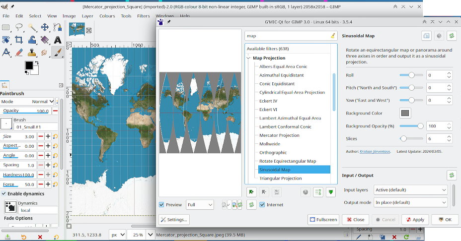
Task: Click the Apply button
Action: pyautogui.click(x=415, y=220)
